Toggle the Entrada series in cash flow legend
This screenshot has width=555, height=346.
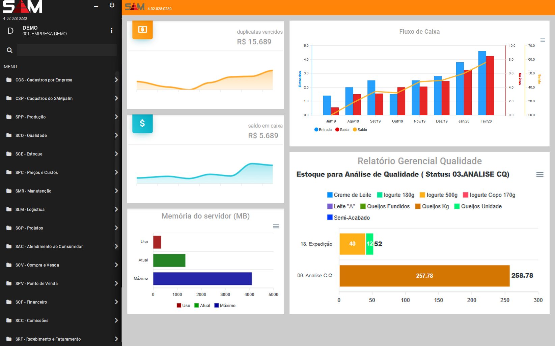[323, 130]
